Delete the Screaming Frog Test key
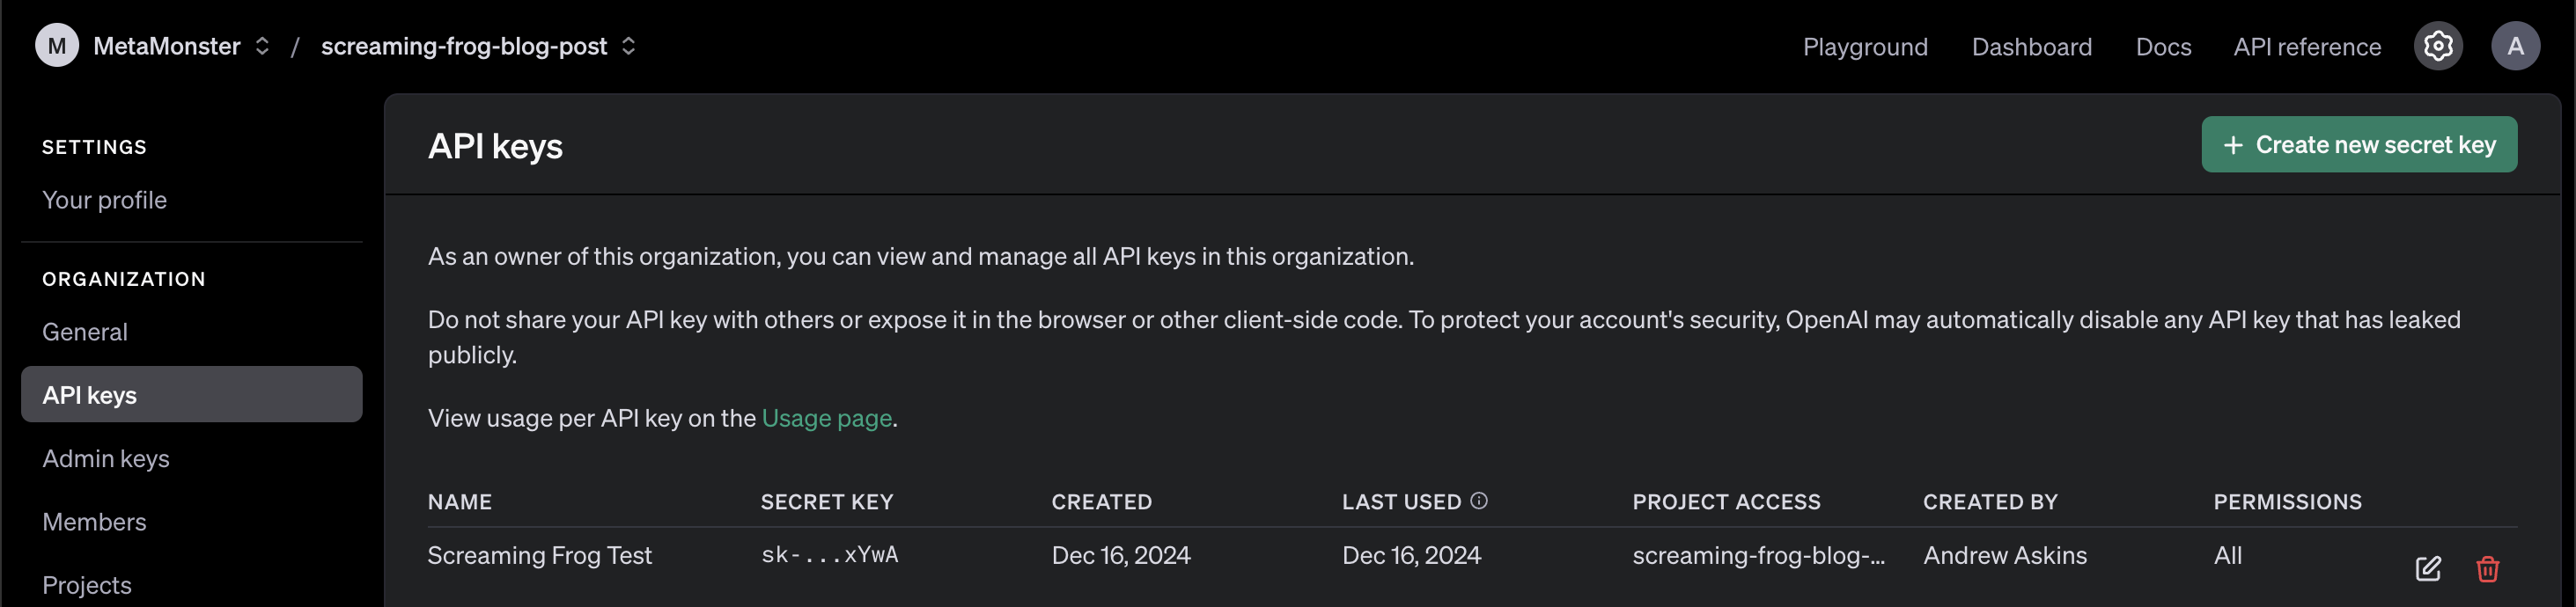The width and height of the screenshot is (2576, 607). 2487,568
